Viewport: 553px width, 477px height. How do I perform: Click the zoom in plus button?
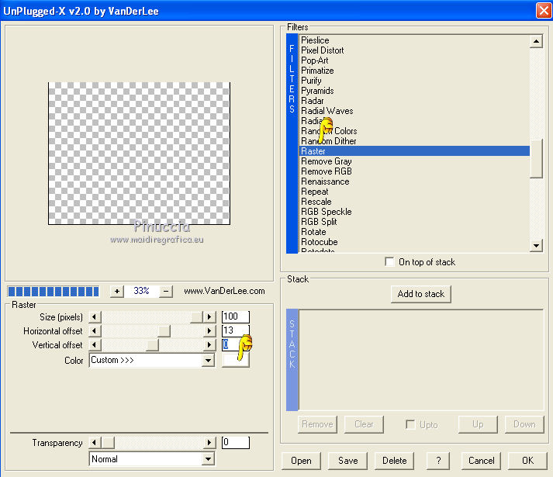click(117, 292)
